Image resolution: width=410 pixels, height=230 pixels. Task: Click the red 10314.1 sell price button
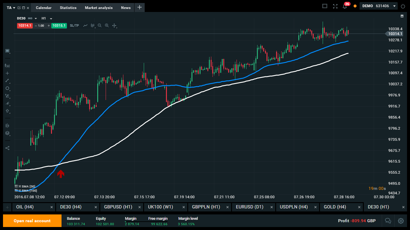tap(25, 26)
